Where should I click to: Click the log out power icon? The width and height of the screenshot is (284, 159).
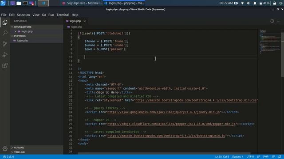pos(281,3)
